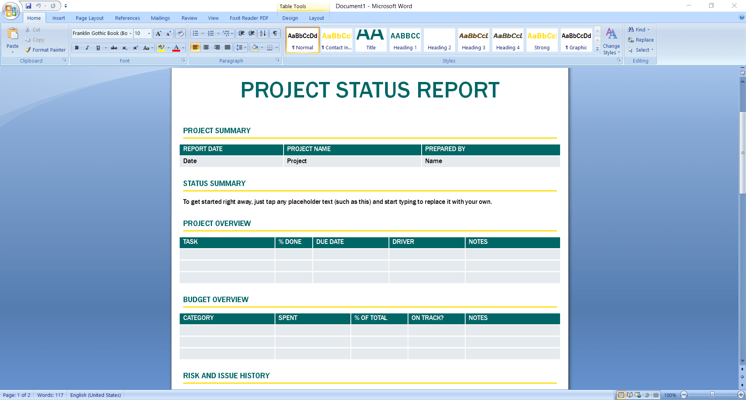
Task: Click the Words: 117 counter
Action: pyautogui.click(x=50, y=395)
